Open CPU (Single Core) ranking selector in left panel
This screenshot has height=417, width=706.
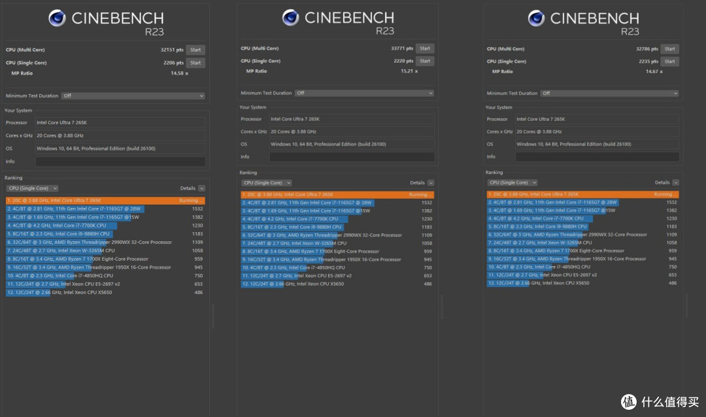(x=33, y=188)
